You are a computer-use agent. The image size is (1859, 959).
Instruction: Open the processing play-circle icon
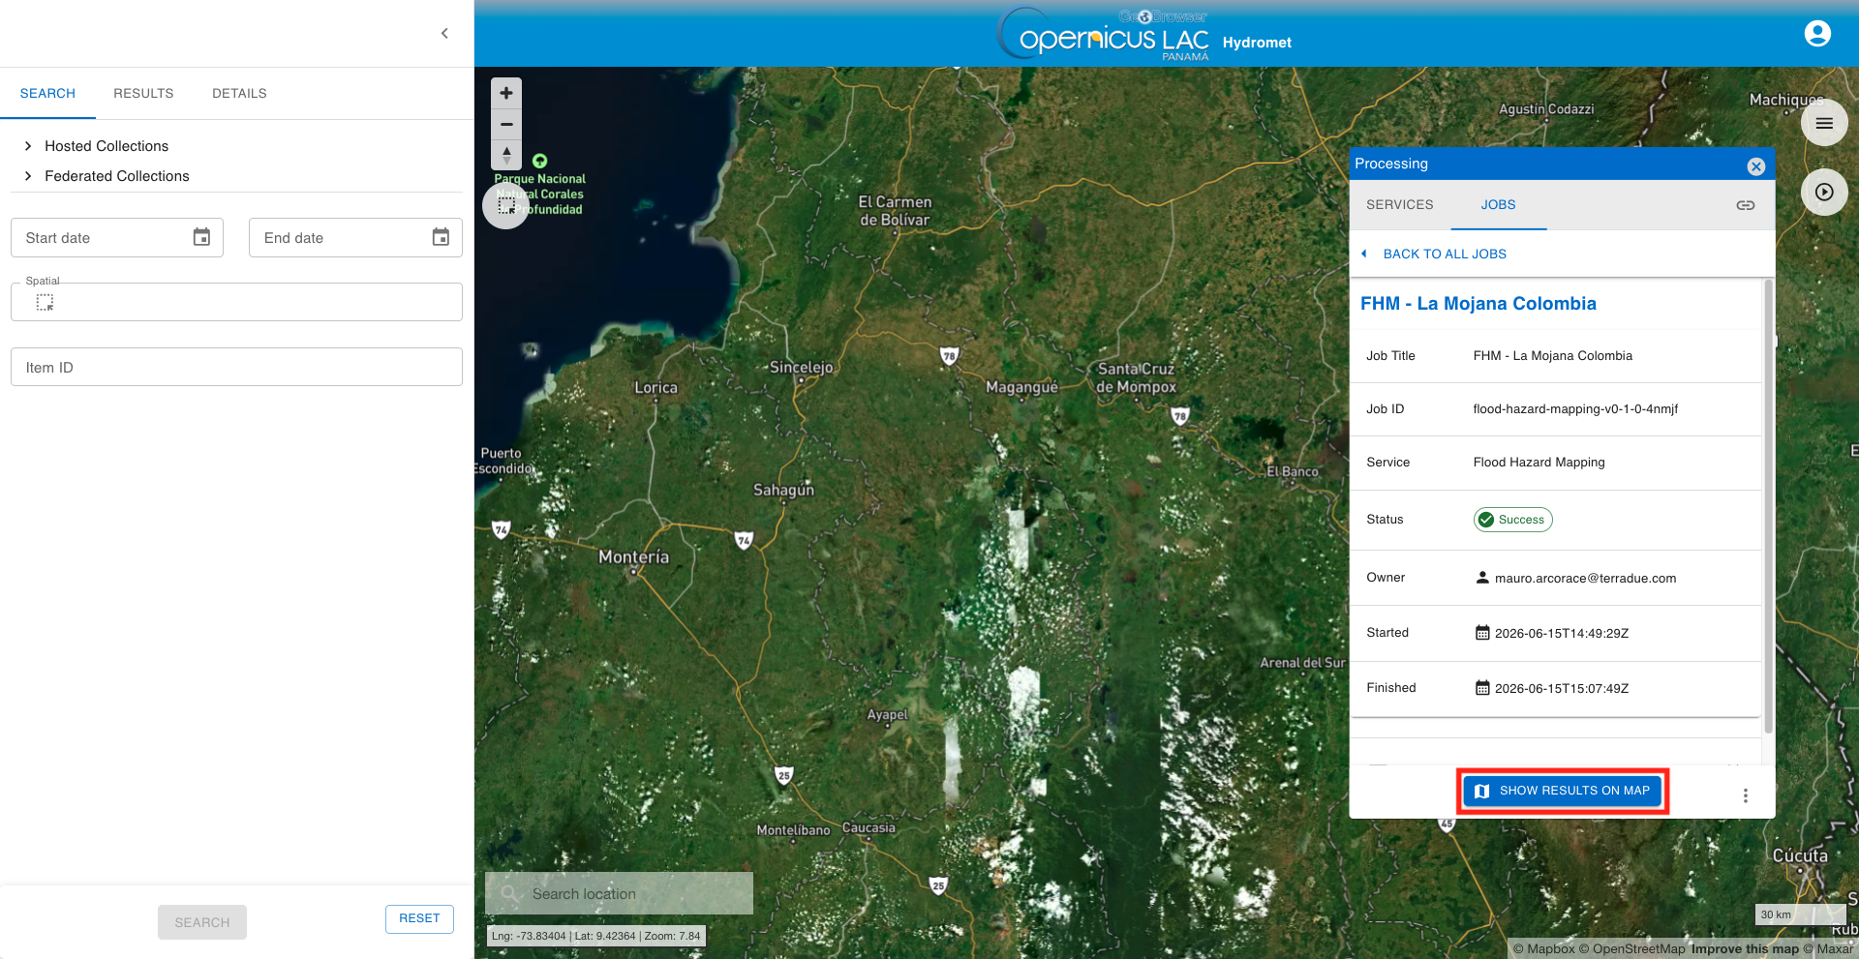[x=1824, y=192]
